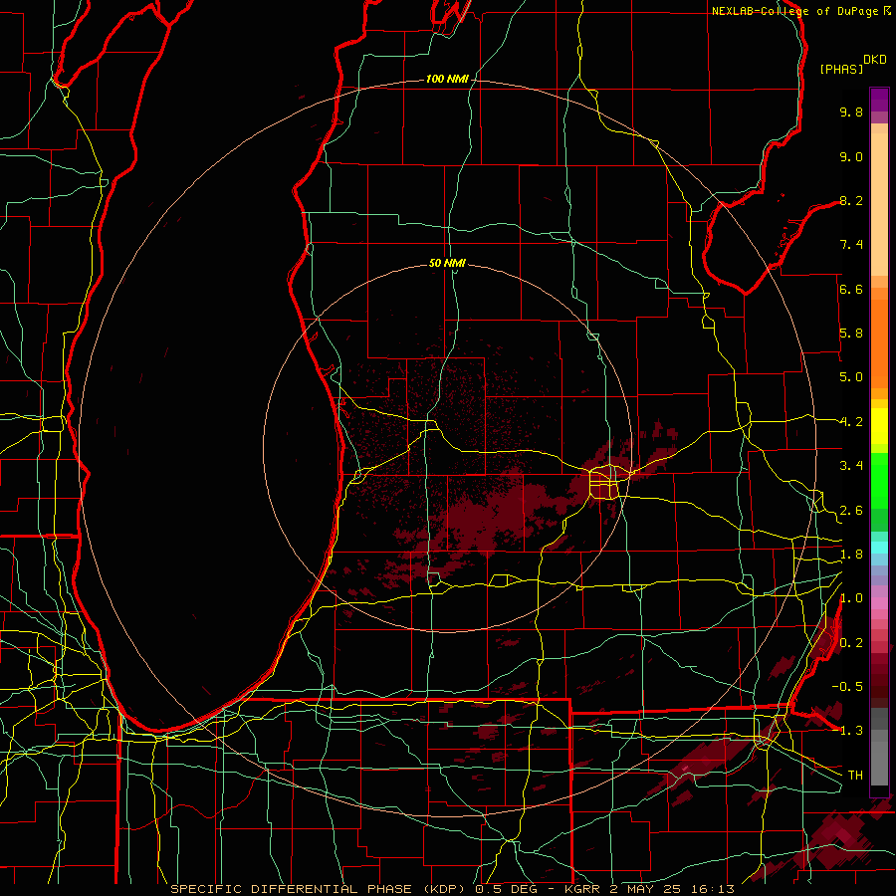The image size is (896, 896).
Task: Click the 'KGRR' radar site identifier
Action: [x=583, y=889]
